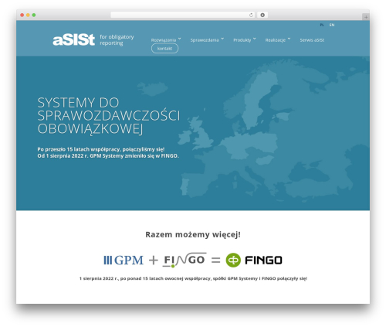Click the old FINGO logo with curve
The image size is (386, 327).
pos(185,260)
